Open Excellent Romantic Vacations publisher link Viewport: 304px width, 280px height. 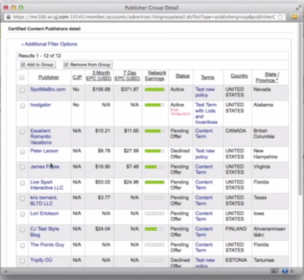tap(41, 136)
